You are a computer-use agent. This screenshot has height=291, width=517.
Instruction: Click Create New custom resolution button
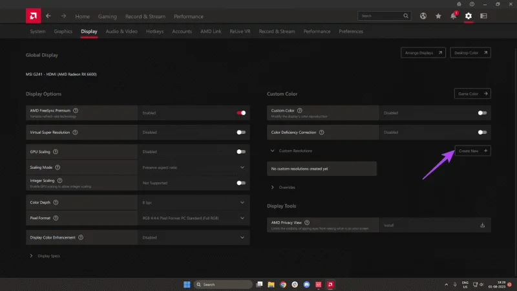tap(473, 151)
